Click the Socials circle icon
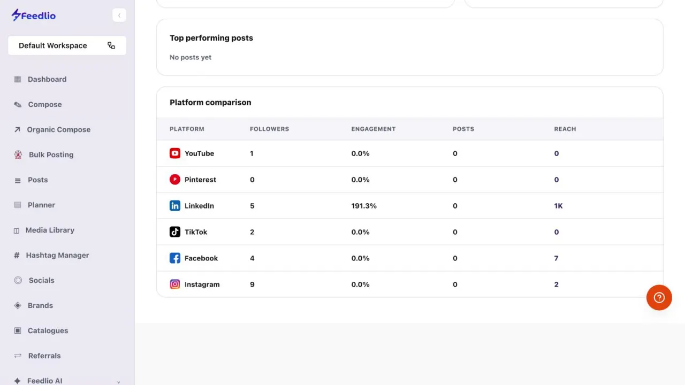685x385 pixels. tap(18, 280)
